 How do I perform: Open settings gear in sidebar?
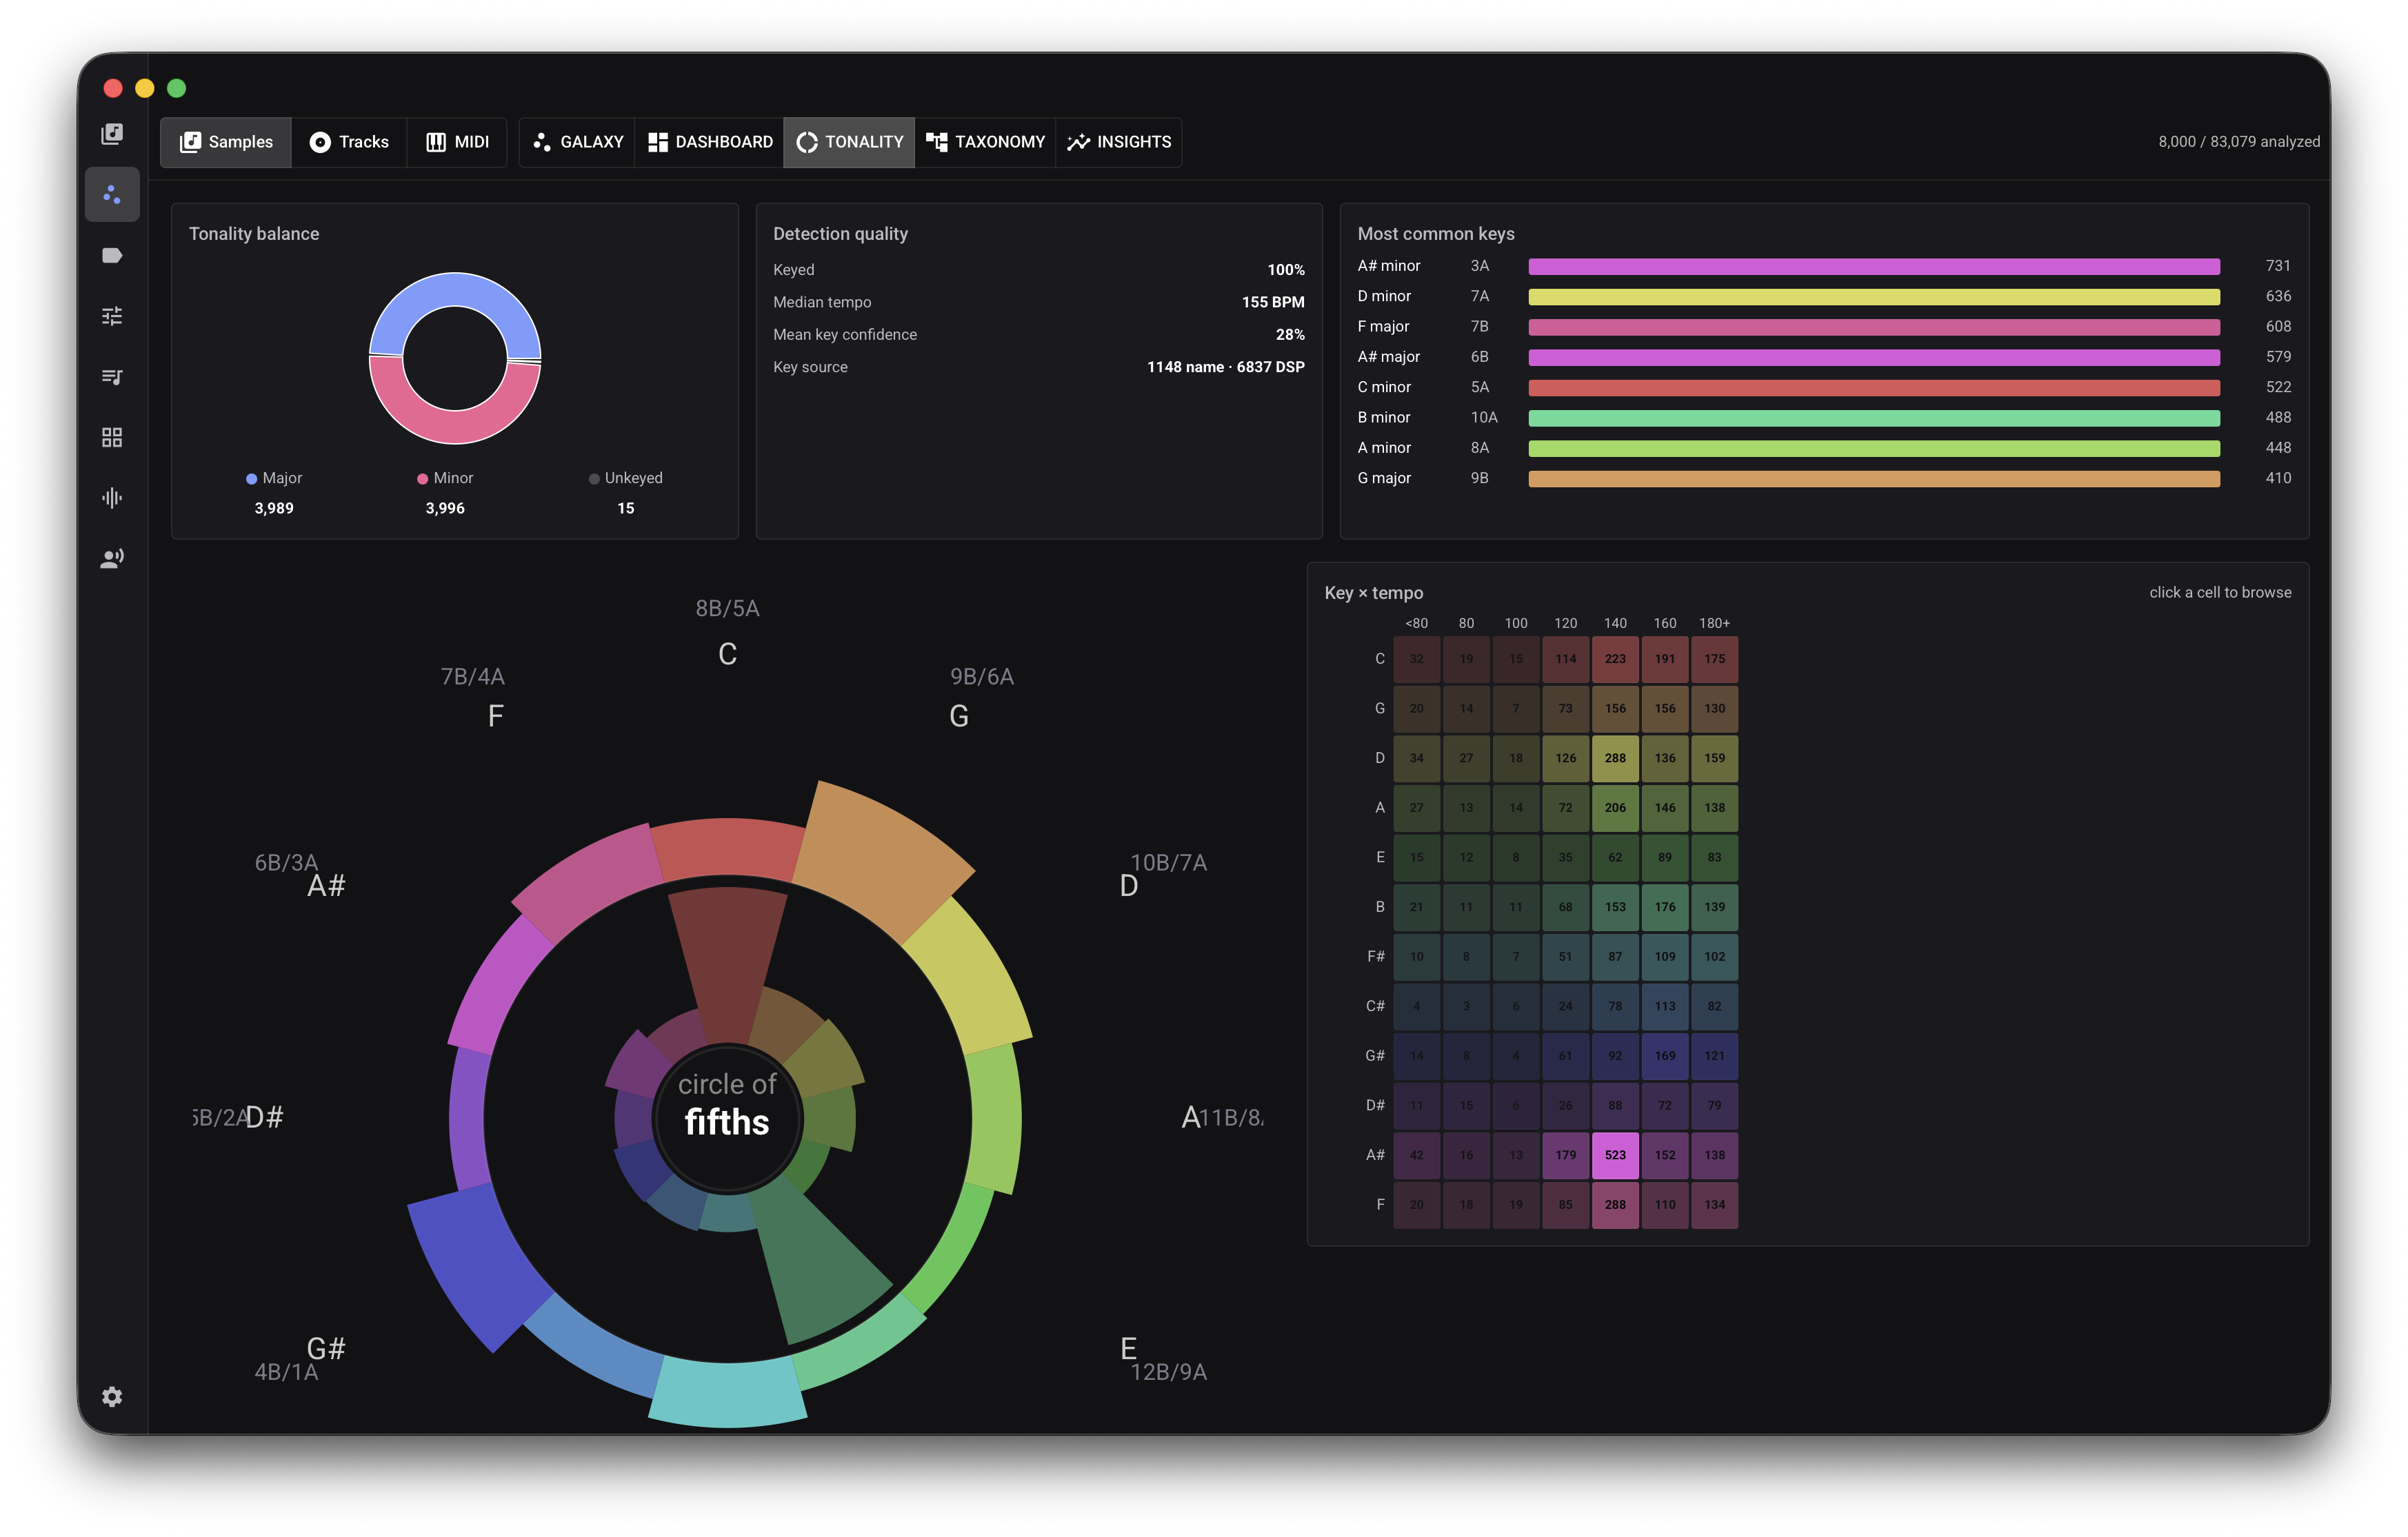pos(112,1396)
